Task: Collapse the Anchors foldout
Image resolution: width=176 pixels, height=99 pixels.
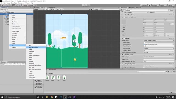Action: pyautogui.click(x=121, y=26)
